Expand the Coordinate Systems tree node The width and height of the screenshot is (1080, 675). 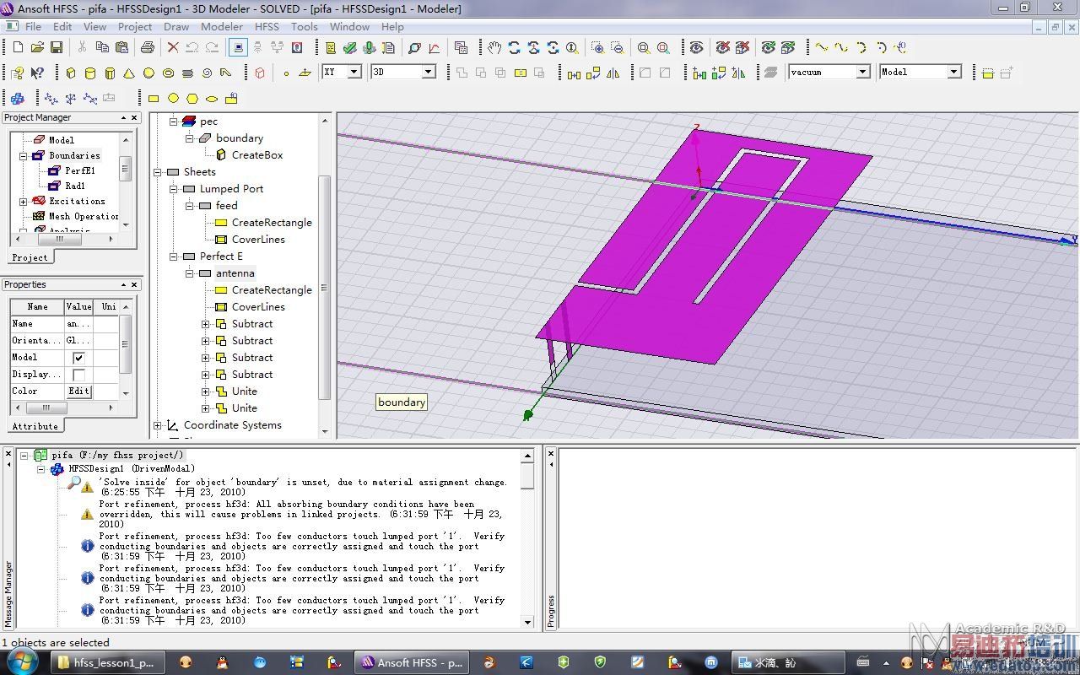(x=158, y=425)
